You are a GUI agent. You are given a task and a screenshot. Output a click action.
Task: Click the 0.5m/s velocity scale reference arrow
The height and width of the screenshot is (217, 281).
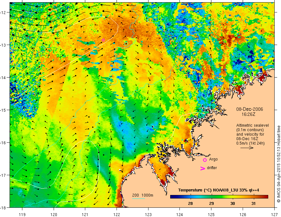(247, 148)
